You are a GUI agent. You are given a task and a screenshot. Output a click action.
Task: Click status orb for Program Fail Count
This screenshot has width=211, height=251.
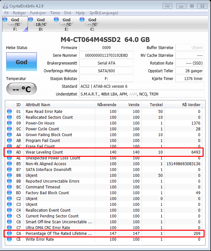9,140
